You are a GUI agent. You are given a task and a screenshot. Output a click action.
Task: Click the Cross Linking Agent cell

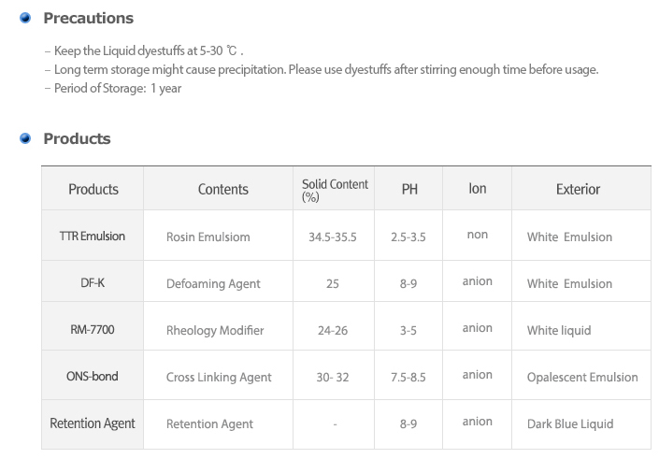point(219,376)
